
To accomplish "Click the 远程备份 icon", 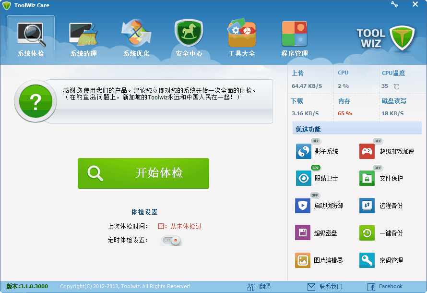I will tap(367, 206).
